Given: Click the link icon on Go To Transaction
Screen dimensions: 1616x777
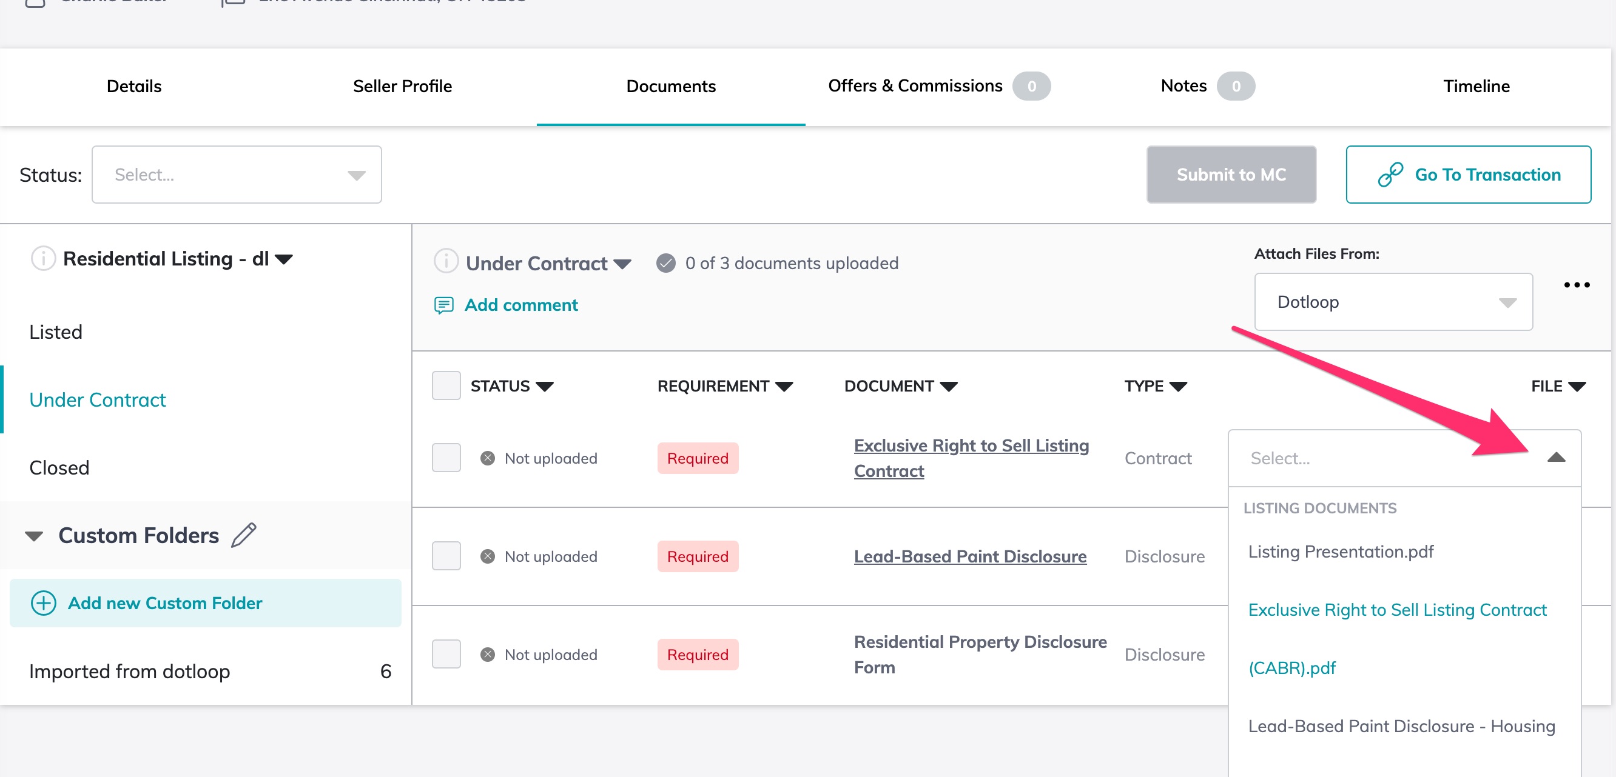Looking at the screenshot, I should [x=1390, y=175].
